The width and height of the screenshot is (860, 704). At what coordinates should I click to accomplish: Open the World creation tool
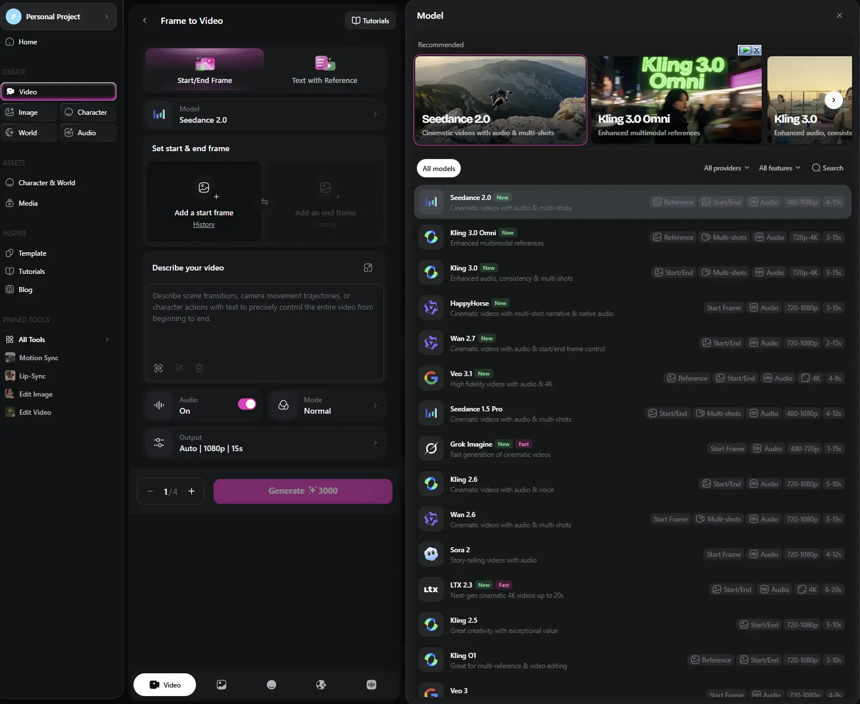coord(29,133)
